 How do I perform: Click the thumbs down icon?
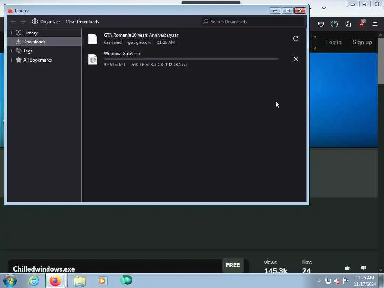click(363, 268)
